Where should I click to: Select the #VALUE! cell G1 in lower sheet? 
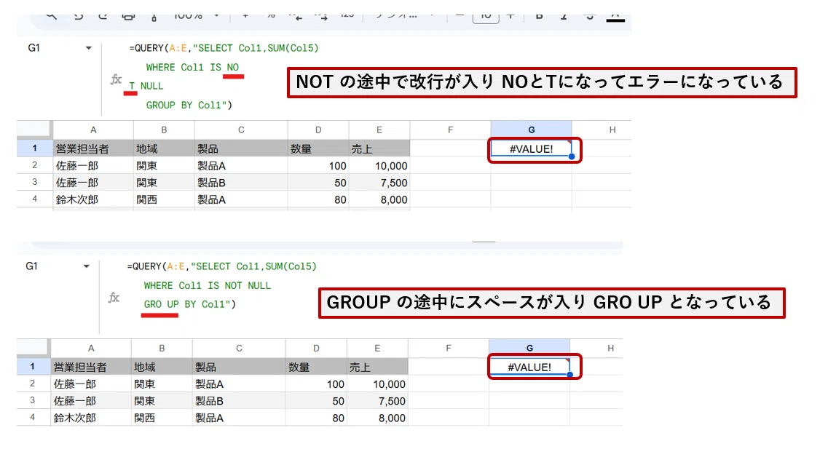tap(529, 367)
